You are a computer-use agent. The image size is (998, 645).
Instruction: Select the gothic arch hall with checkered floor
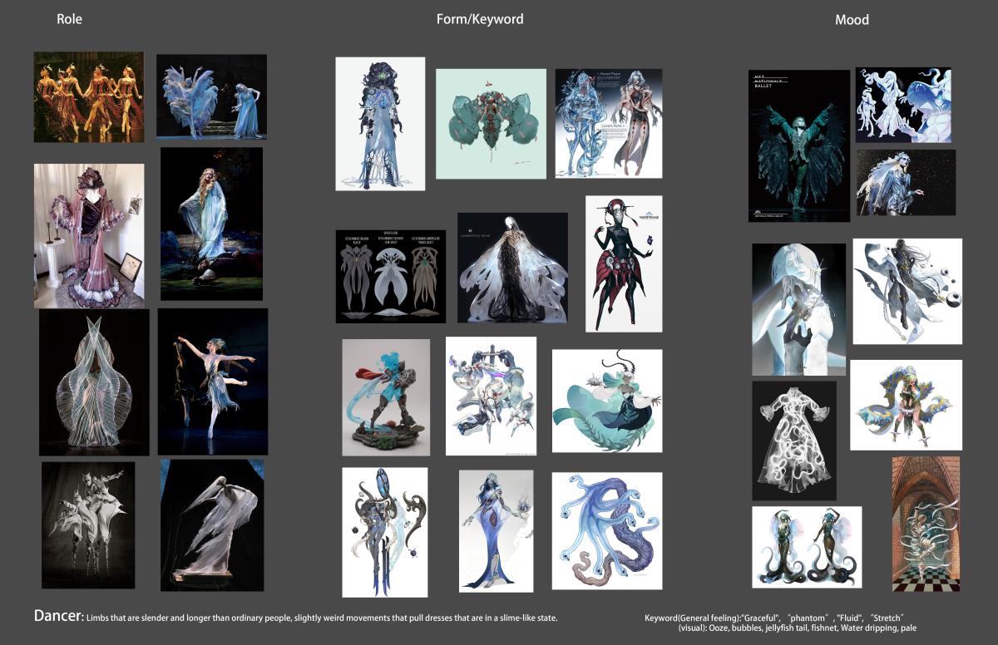point(926,524)
